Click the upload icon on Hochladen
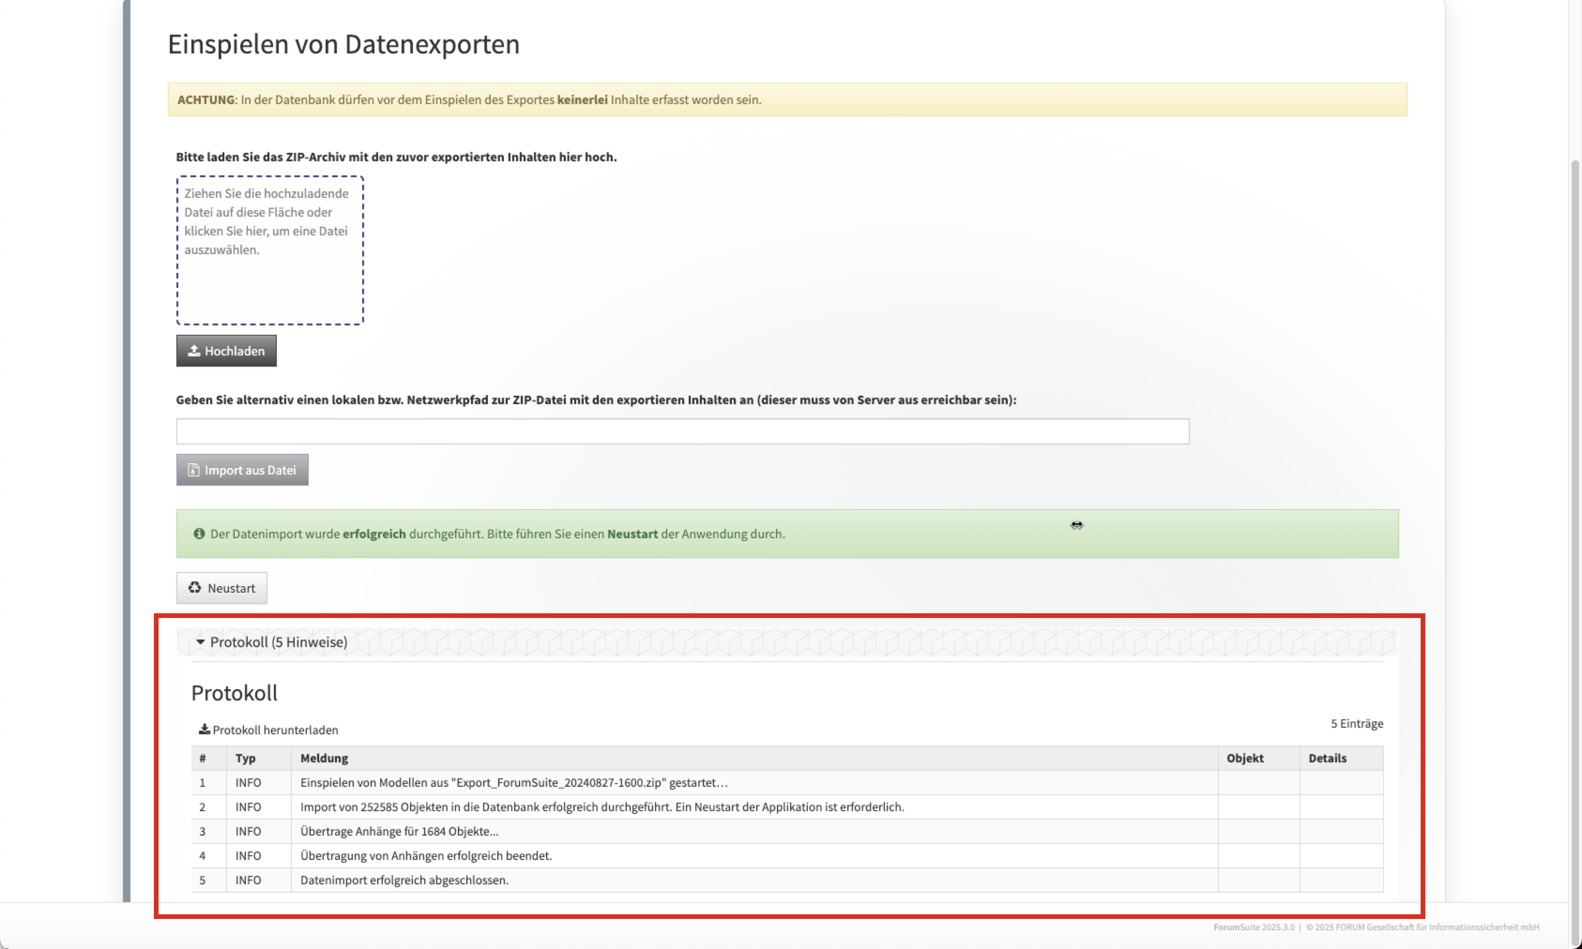Viewport: 1582px width, 949px height. 194,350
